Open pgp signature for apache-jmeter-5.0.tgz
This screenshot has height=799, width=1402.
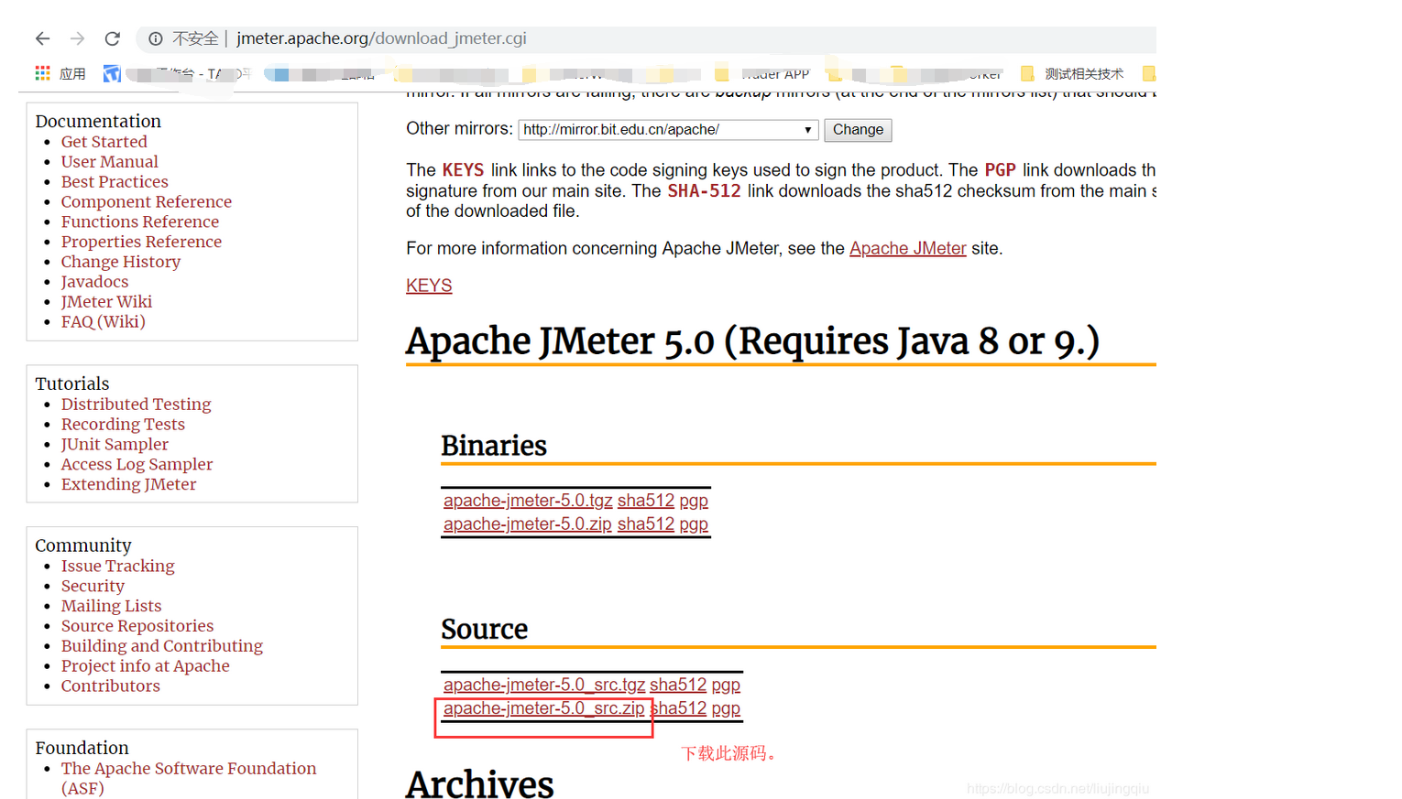(694, 501)
